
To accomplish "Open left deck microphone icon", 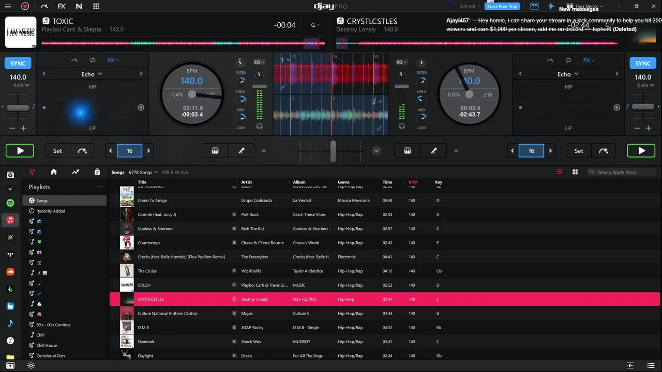I will click(241, 151).
